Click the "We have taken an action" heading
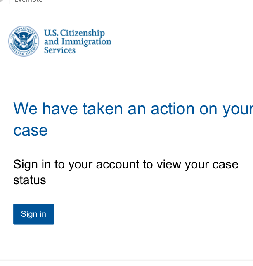 (133, 120)
